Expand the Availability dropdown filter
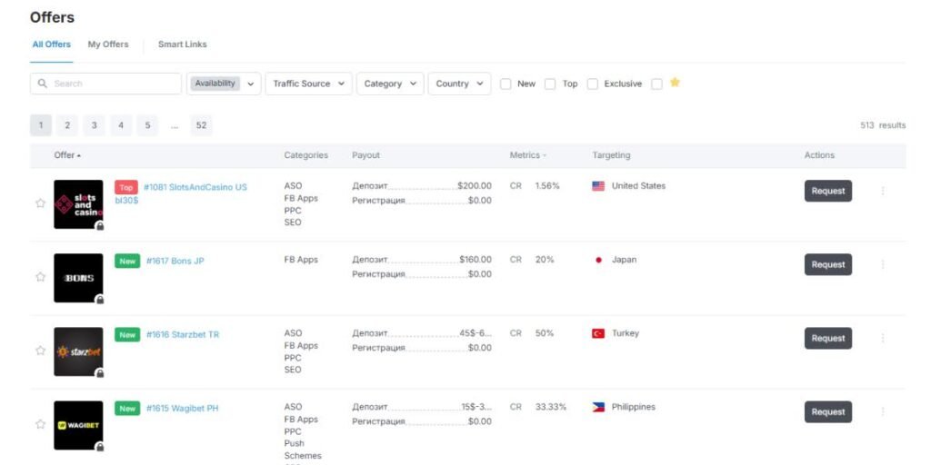This screenshot has height=465, width=931. point(224,84)
